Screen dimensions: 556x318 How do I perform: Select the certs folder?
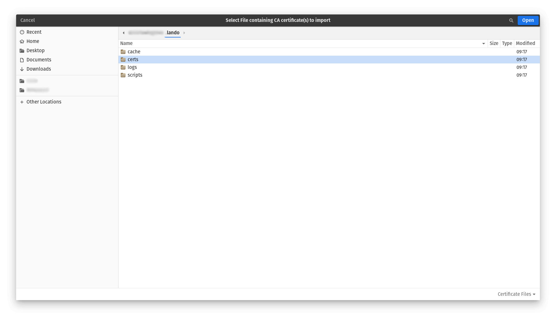[133, 59]
